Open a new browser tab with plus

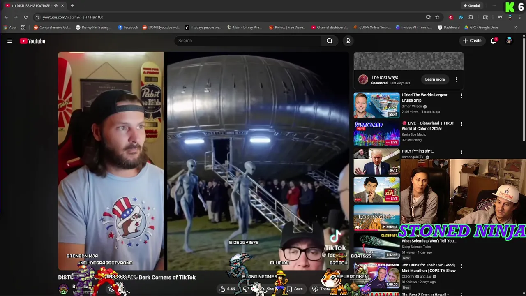point(72,6)
